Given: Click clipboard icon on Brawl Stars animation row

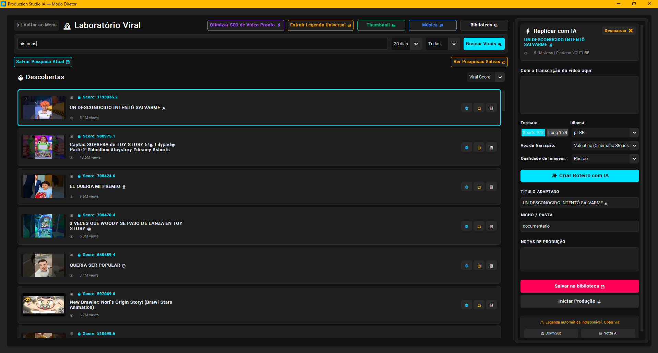Looking at the screenshot, I should point(491,305).
